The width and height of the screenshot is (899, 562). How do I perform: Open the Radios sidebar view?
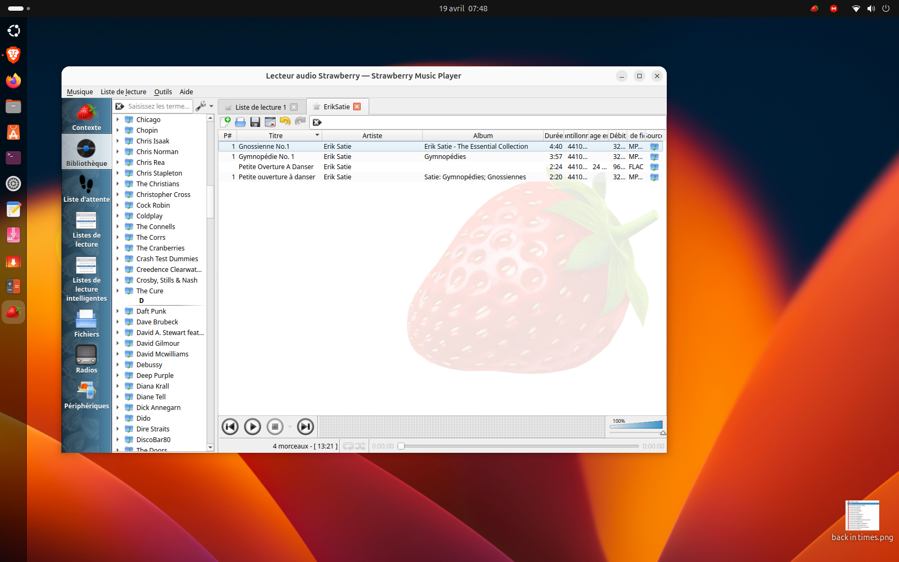86,359
